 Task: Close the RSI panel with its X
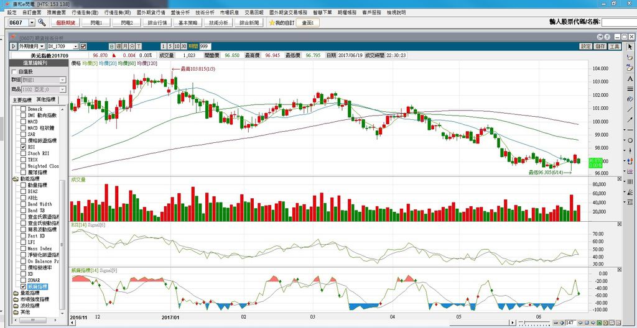click(620, 224)
